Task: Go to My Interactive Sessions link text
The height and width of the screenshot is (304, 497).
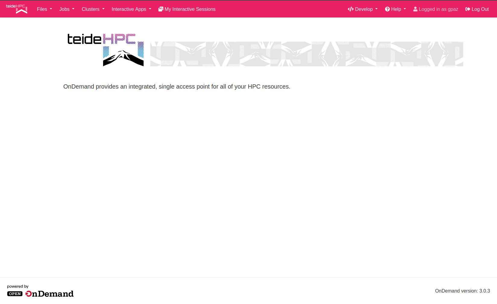Action: point(190,9)
